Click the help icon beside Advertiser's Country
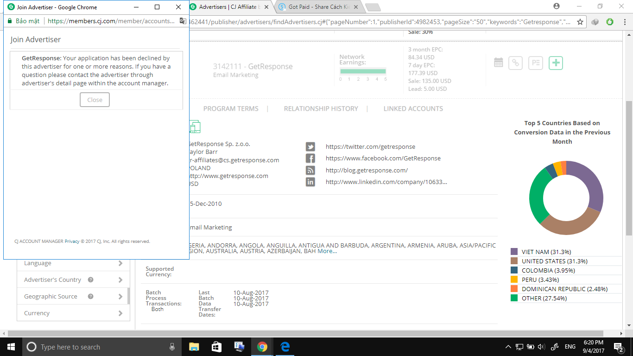Image resolution: width=633 pixels, height=356 pixels. [91, 280]
